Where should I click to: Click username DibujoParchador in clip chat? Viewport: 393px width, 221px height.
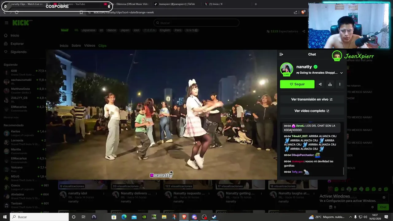[302, 155]
